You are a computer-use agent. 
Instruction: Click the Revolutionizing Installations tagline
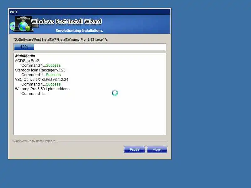[79, 30]
